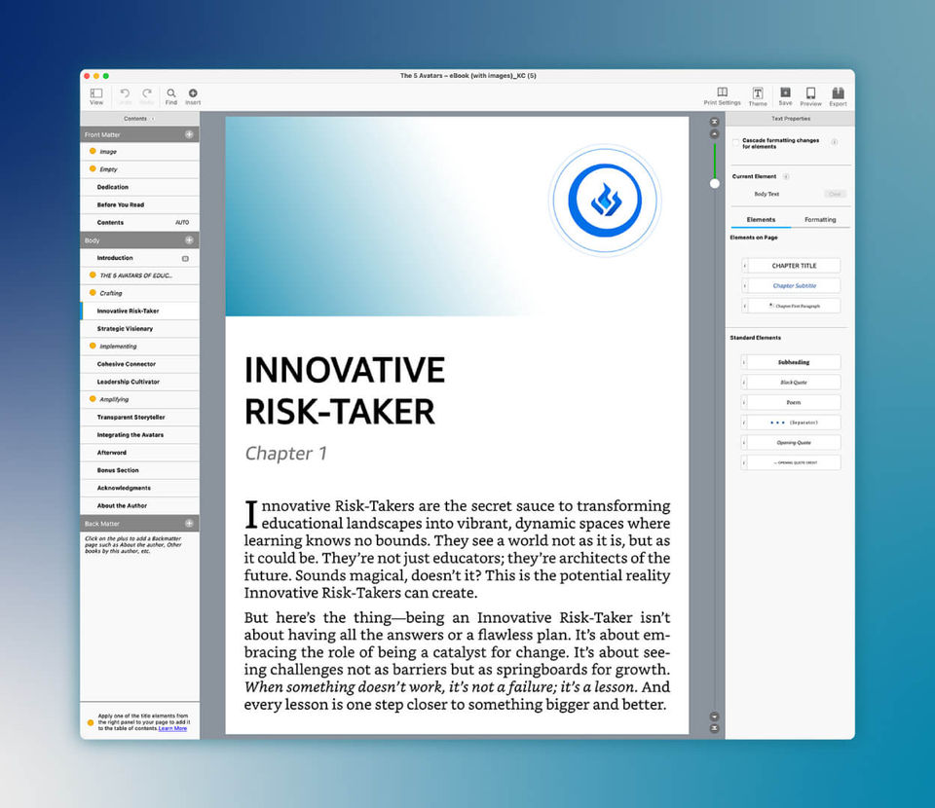
Task: Click the yellow dot next to Crafting chapter
Action: pyautogui.click(x=92, y=292)
